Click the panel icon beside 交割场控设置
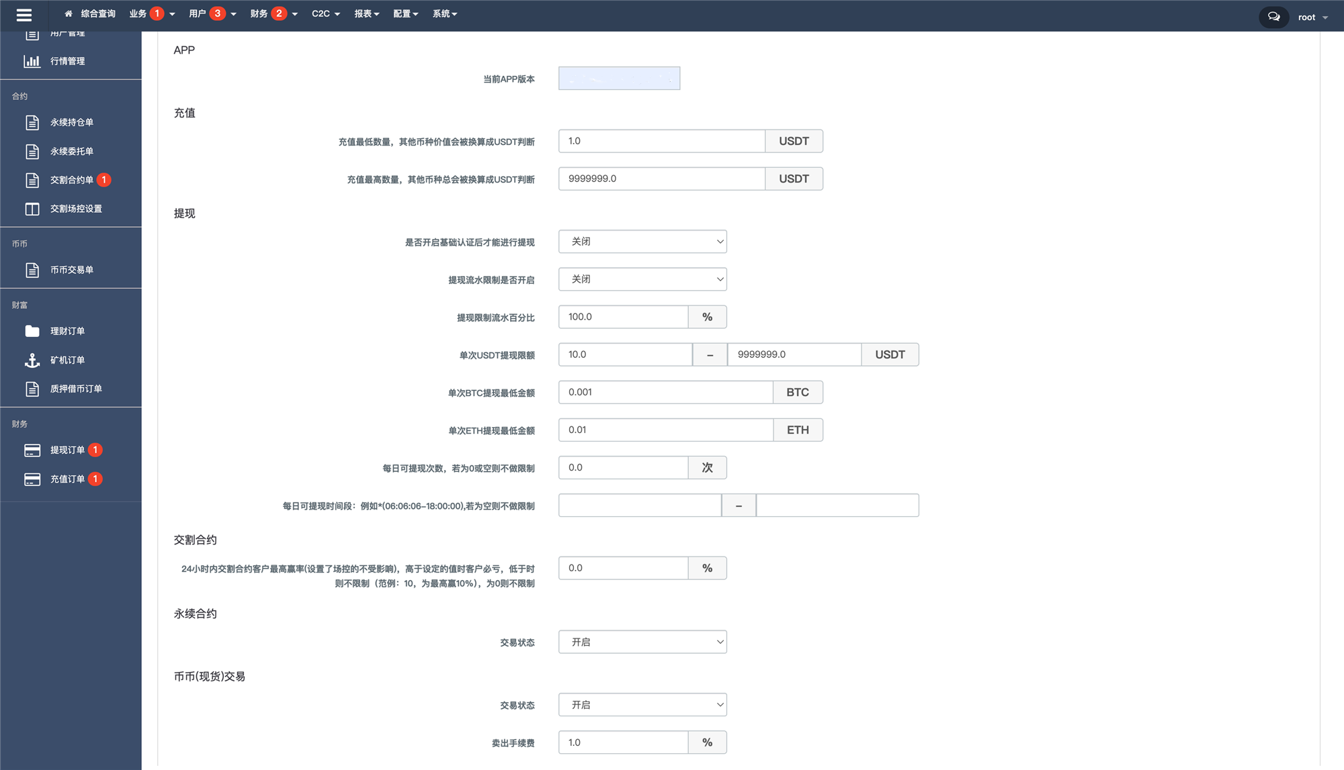 32,209
